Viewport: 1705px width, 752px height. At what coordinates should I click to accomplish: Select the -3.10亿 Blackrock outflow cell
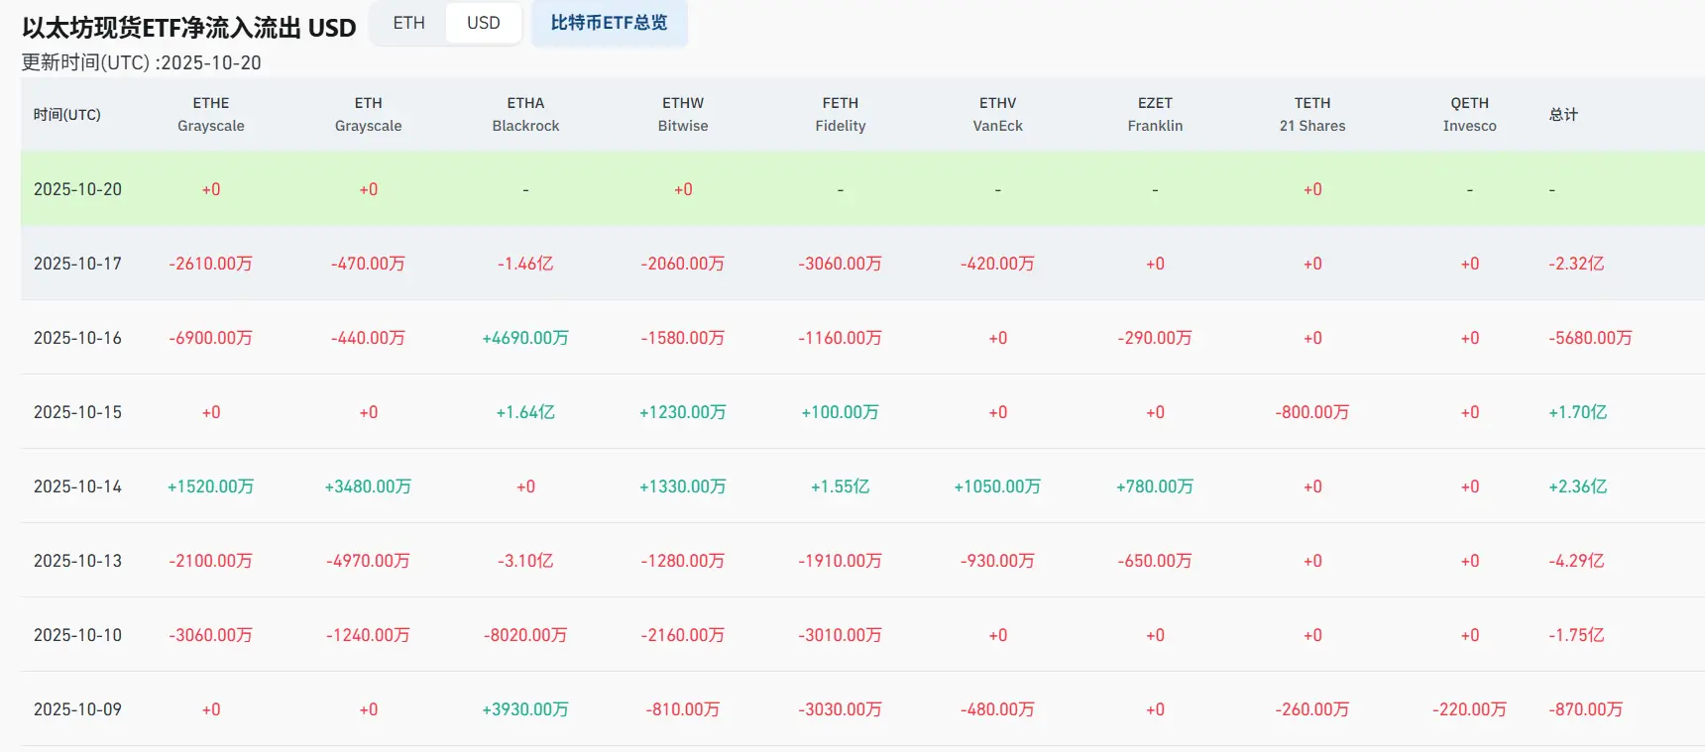(525, 561)
